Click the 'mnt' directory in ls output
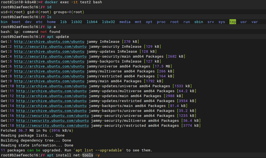 tap(138, 22)
